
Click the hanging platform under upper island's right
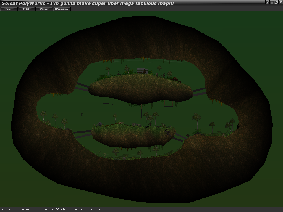point(168,107)
